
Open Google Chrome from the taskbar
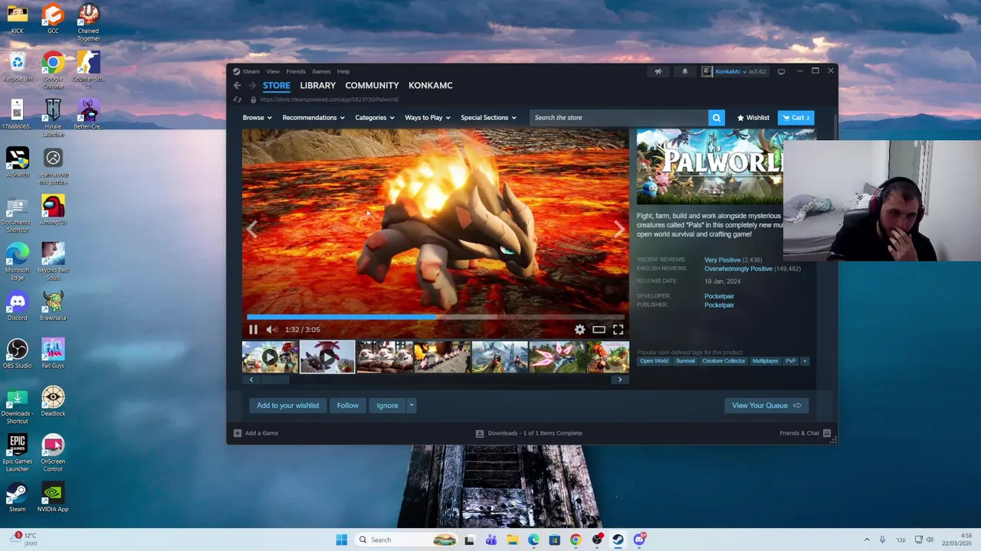coord(576,540)
